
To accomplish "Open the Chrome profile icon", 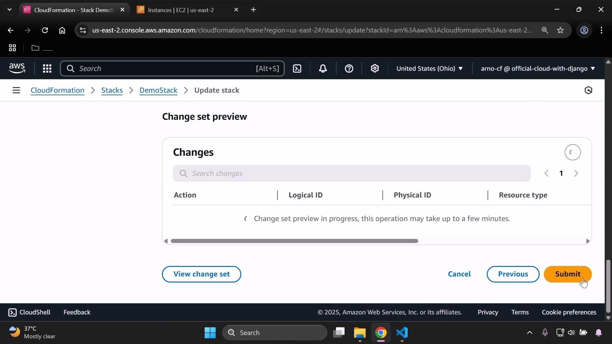I will click(584, 30).
